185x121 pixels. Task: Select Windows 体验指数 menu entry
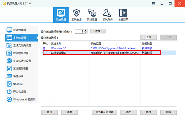21,100
